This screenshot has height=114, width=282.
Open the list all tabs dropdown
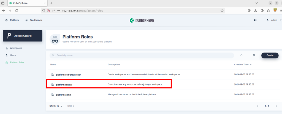coord(257,3)
